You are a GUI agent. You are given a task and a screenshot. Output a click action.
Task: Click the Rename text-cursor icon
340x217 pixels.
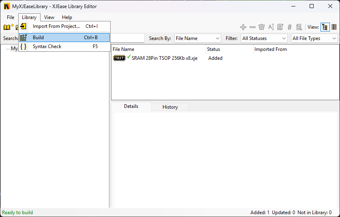271,27
